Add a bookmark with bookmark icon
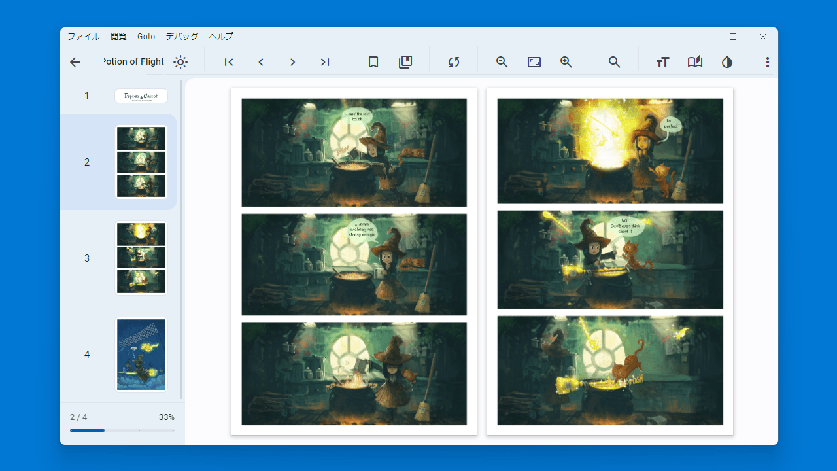Screen dimensions: 837x471 tap(373, 62)
